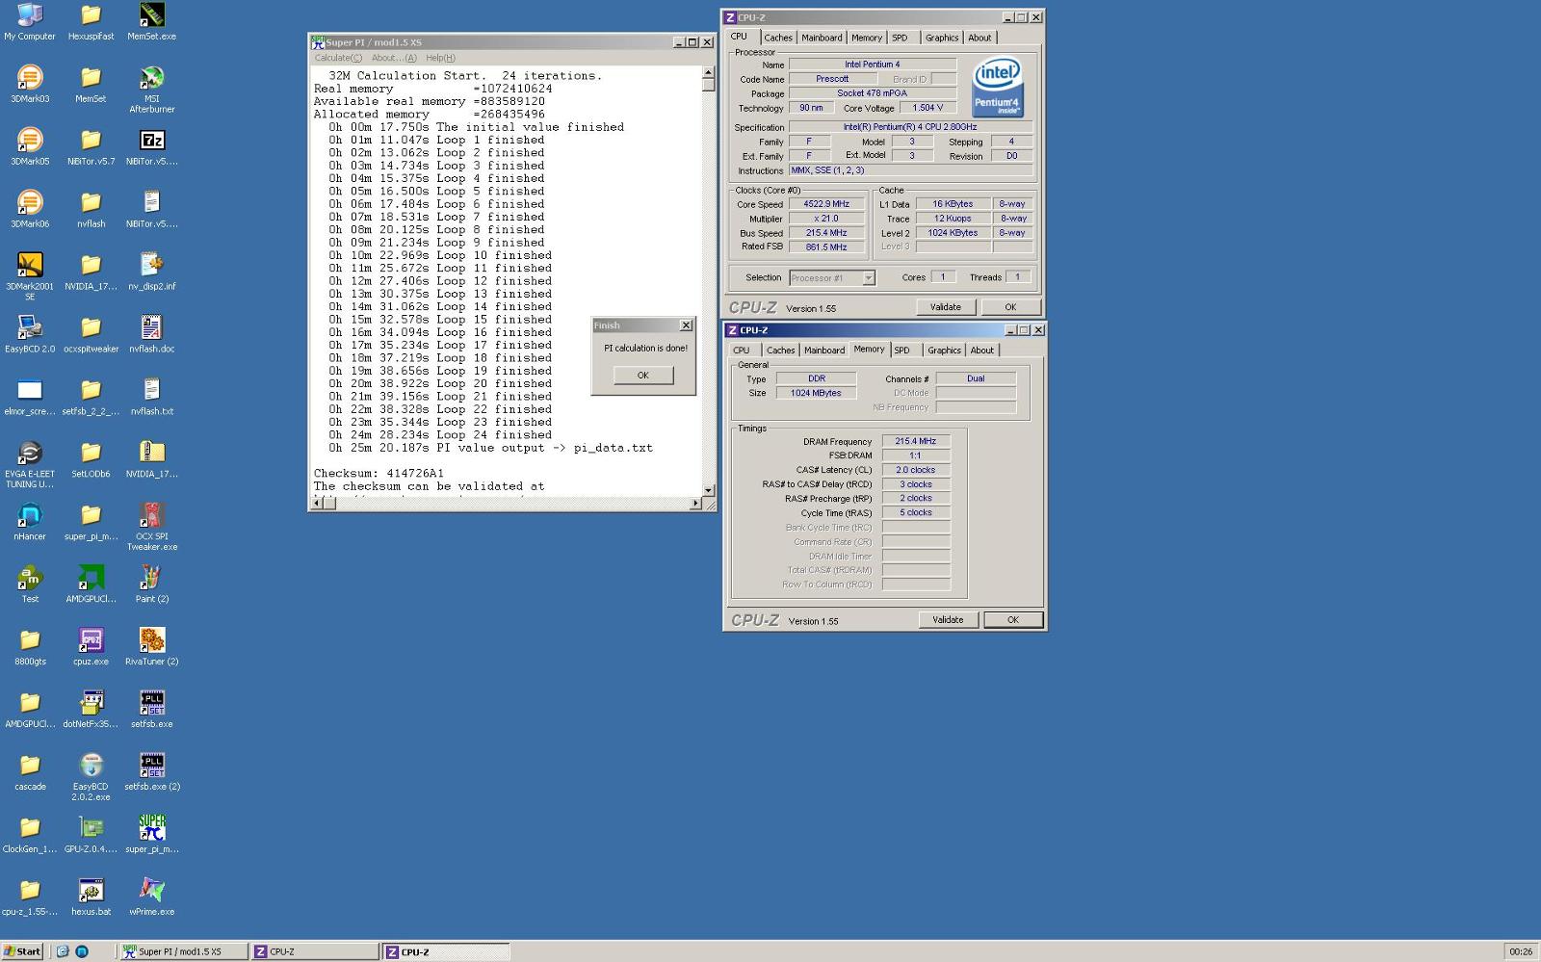Open SPD tab in lower CPU-Z window
This screenshot has width=1541, height=962.
click(x=901, y=351)
